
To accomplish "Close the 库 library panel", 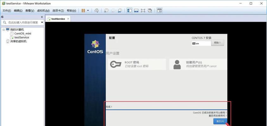I will (42, 17).
